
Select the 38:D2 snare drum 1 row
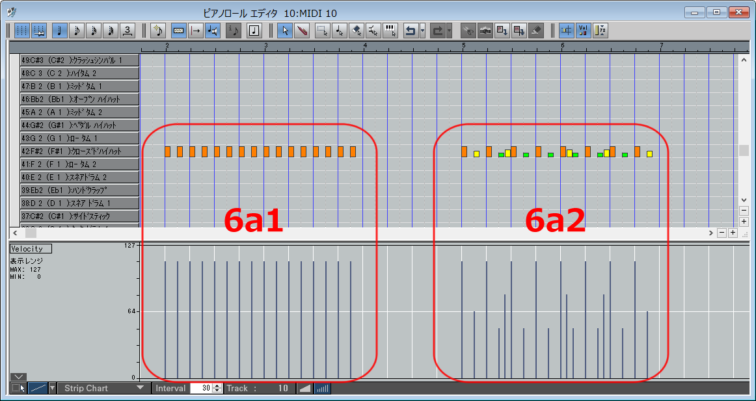[x=79, y=203]
